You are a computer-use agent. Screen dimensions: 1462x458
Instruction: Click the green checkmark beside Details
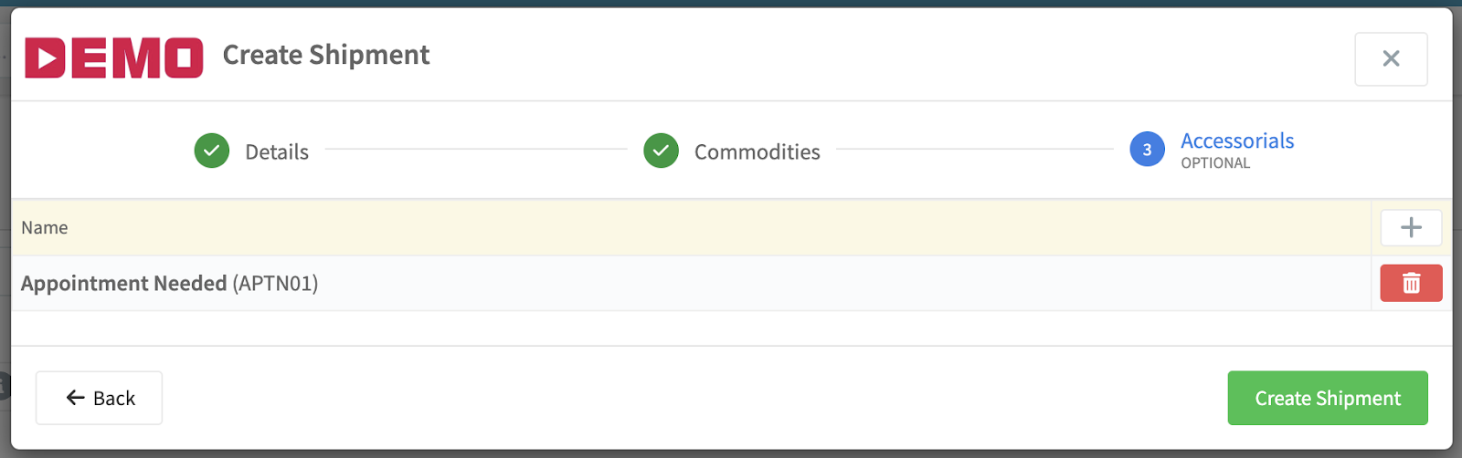click(212, 151)
